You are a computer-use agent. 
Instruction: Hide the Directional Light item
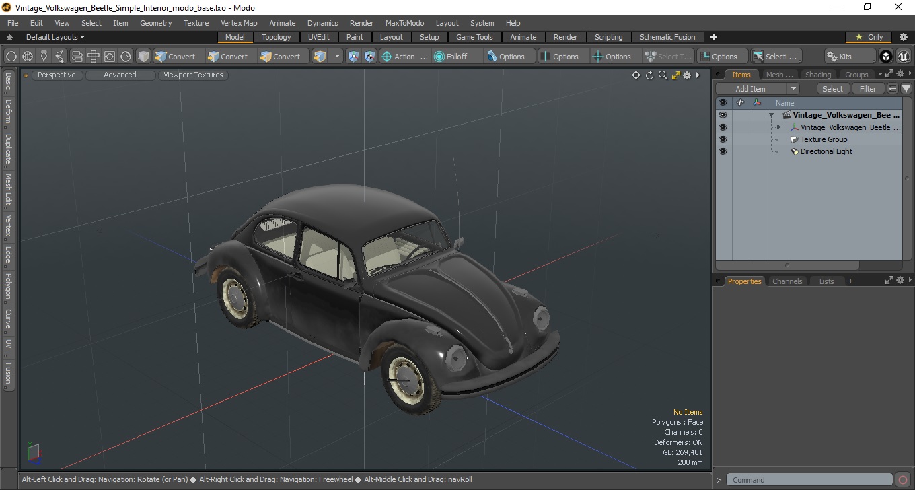pos(723,151)
